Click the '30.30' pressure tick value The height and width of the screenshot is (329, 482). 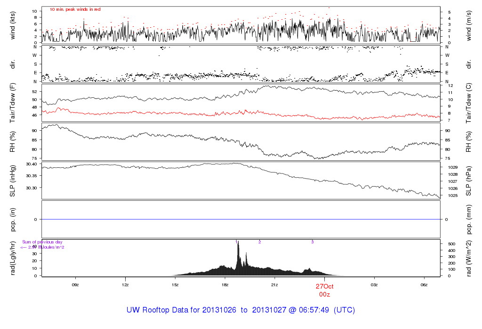32,188
